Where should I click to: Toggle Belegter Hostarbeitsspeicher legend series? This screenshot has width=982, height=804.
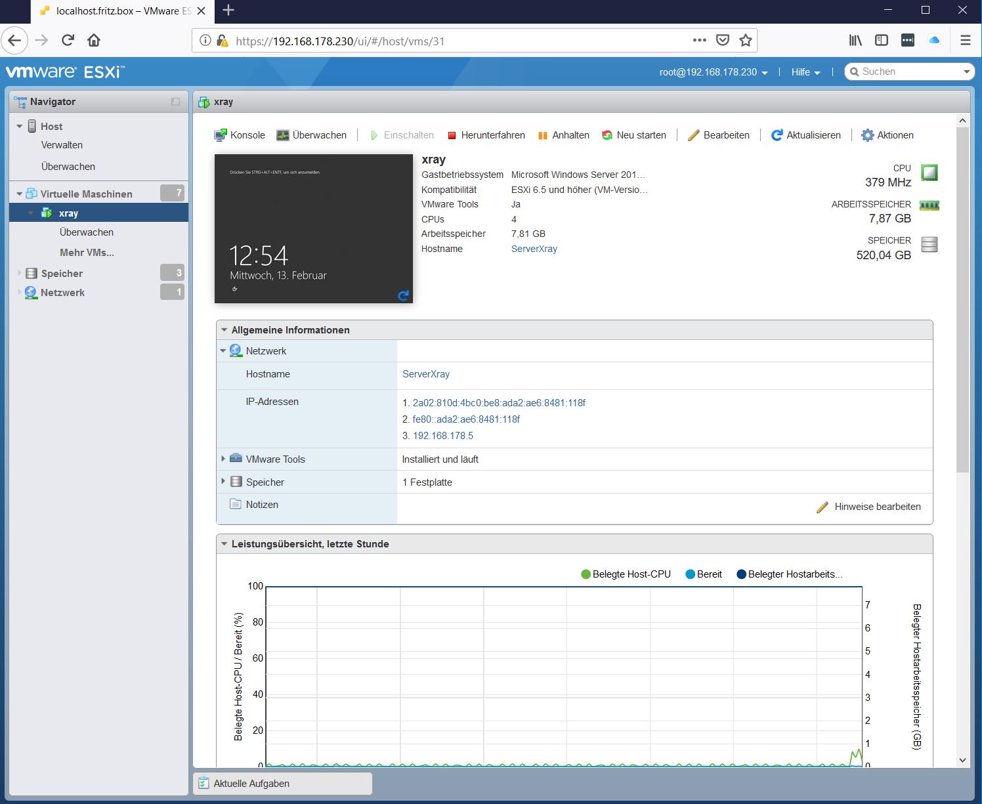(x=789, y=574)
